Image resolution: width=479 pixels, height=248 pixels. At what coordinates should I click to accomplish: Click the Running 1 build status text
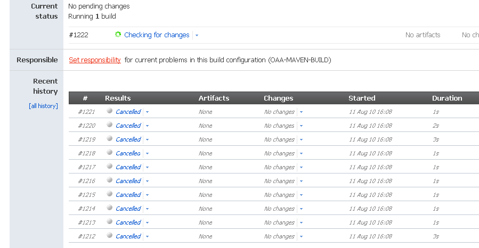[x=92, y=16]
